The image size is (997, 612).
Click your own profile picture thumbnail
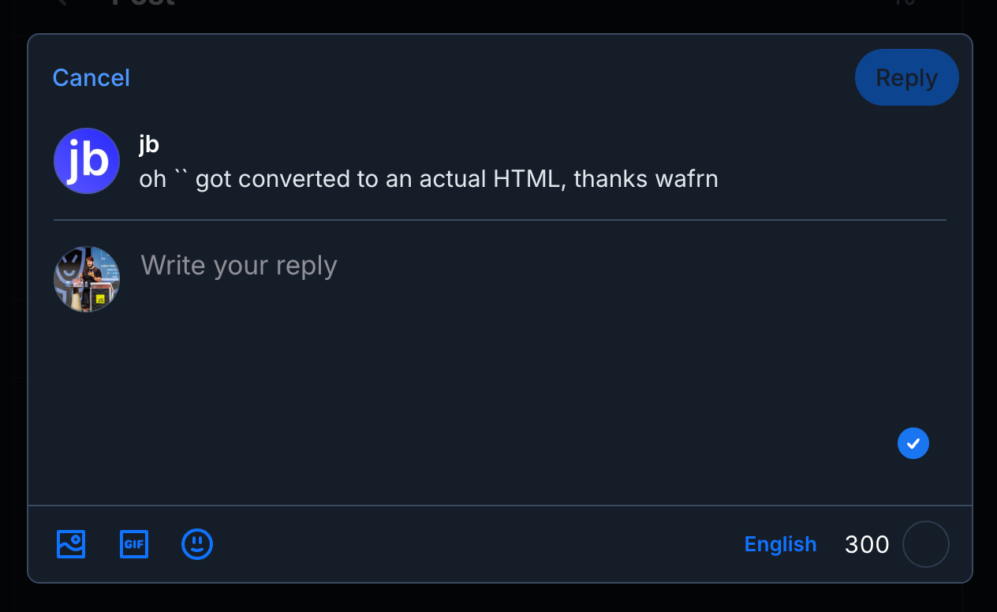coord(87,279)
